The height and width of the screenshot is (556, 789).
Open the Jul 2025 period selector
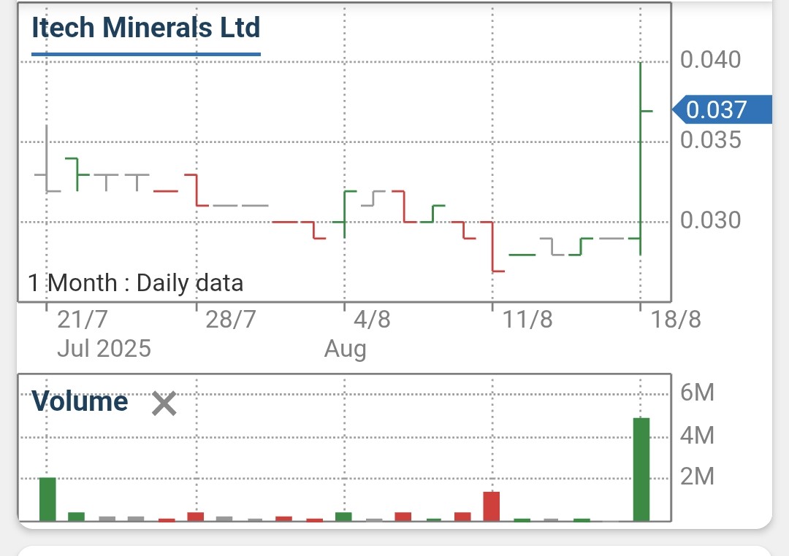point(102,349)
